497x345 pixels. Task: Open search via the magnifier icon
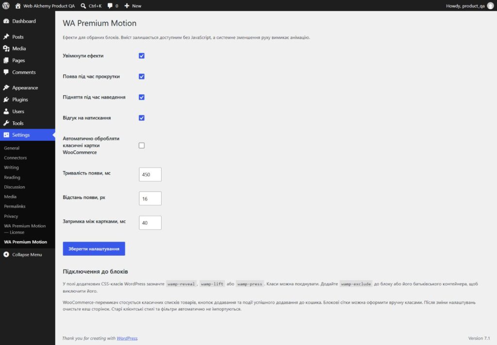(x=83, y=6)
